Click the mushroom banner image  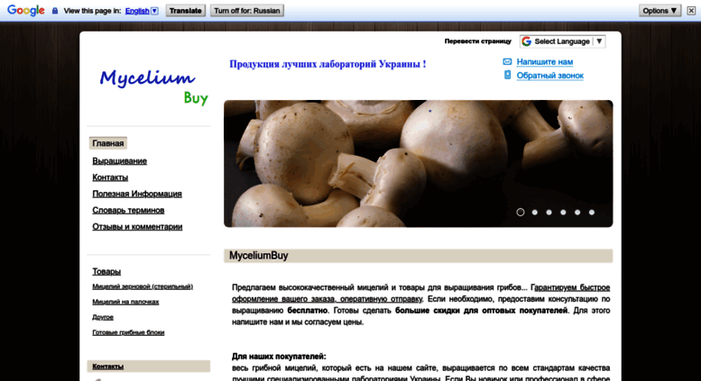(x=418, y=163)
